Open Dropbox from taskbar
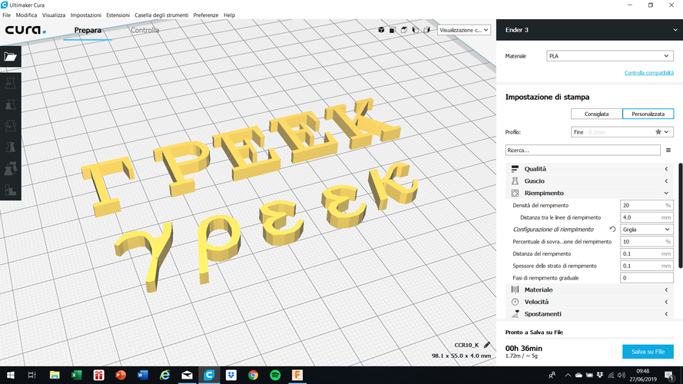The width and height of the screenshot is (683, 384). point(230,375)
